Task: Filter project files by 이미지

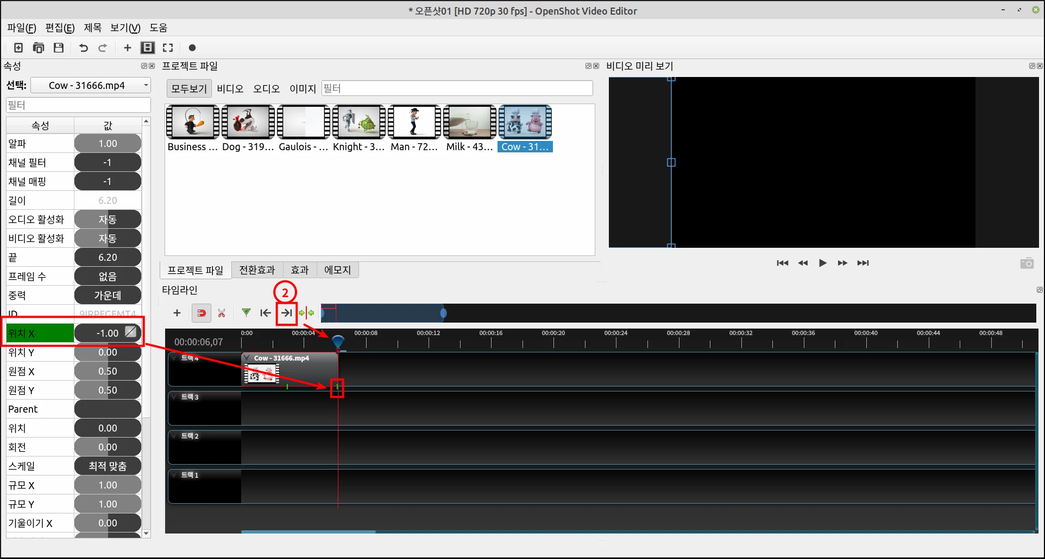Action: pyautogui.click(x=303, y=88)
